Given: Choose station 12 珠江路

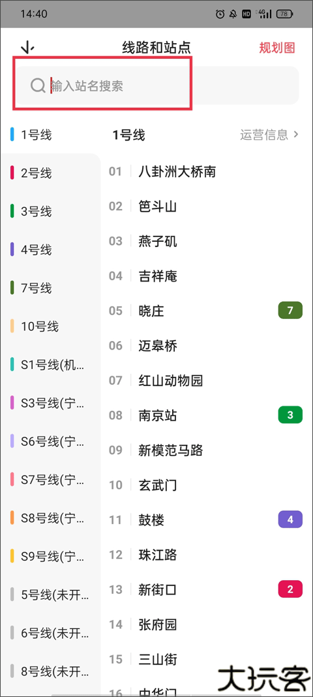Looking at the screenshot, I should tap(207, 555).
